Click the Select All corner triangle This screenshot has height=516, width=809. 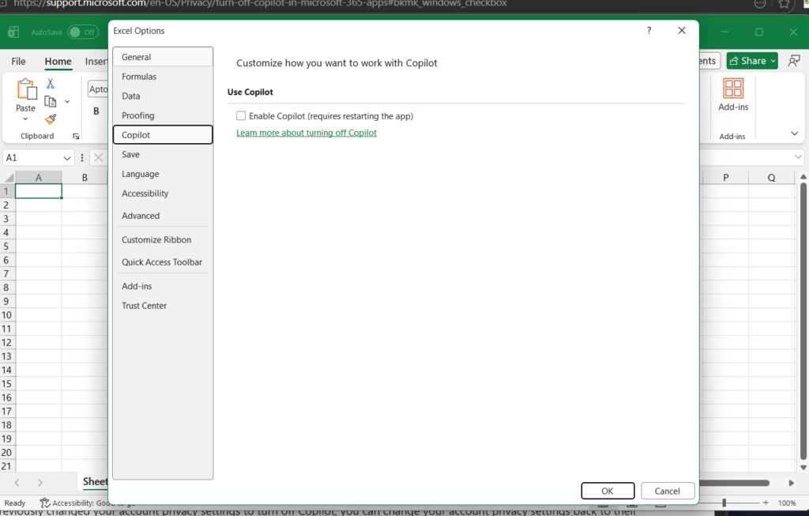click(x=8, y=178)
